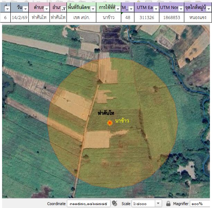Select the cell containing 1868853
Viewport: 212px width, 208px height.
(171, 17)
